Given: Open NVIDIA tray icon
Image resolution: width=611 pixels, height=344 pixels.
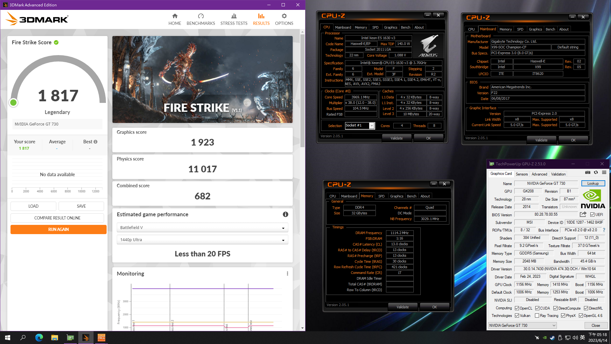Looking at the screenshot, I should coord(544,338).
